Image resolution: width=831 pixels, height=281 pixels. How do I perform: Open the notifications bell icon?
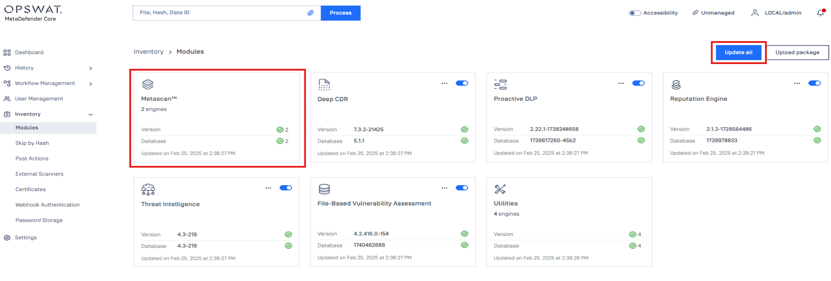click(x=820, y=13)
